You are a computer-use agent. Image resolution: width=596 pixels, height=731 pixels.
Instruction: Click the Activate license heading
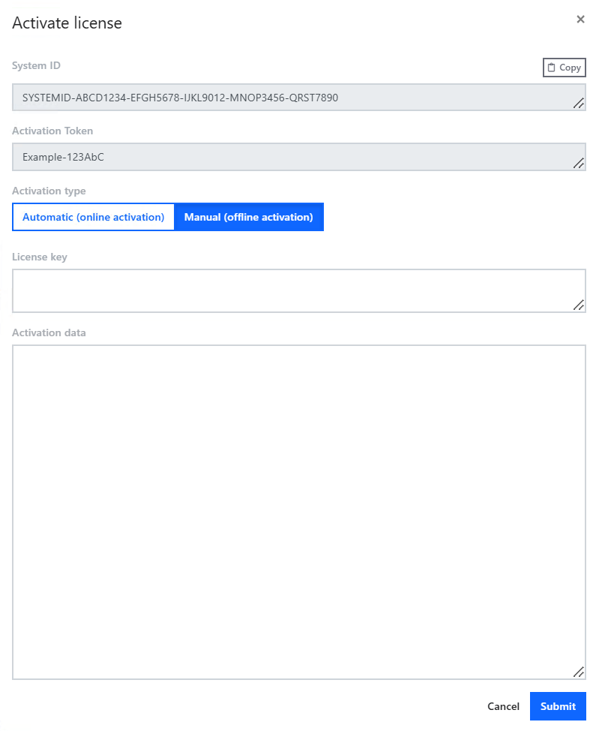67,23
